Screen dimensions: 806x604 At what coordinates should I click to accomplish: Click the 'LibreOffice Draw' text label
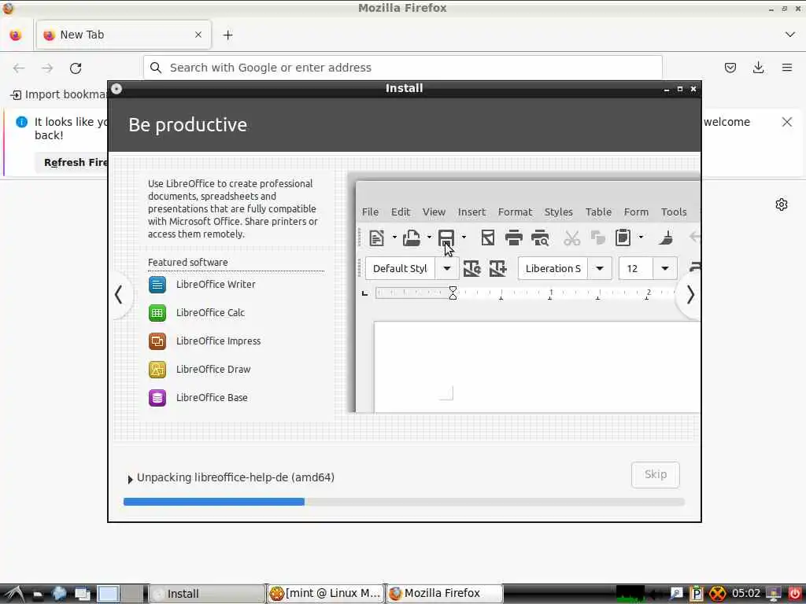(213, 370)
